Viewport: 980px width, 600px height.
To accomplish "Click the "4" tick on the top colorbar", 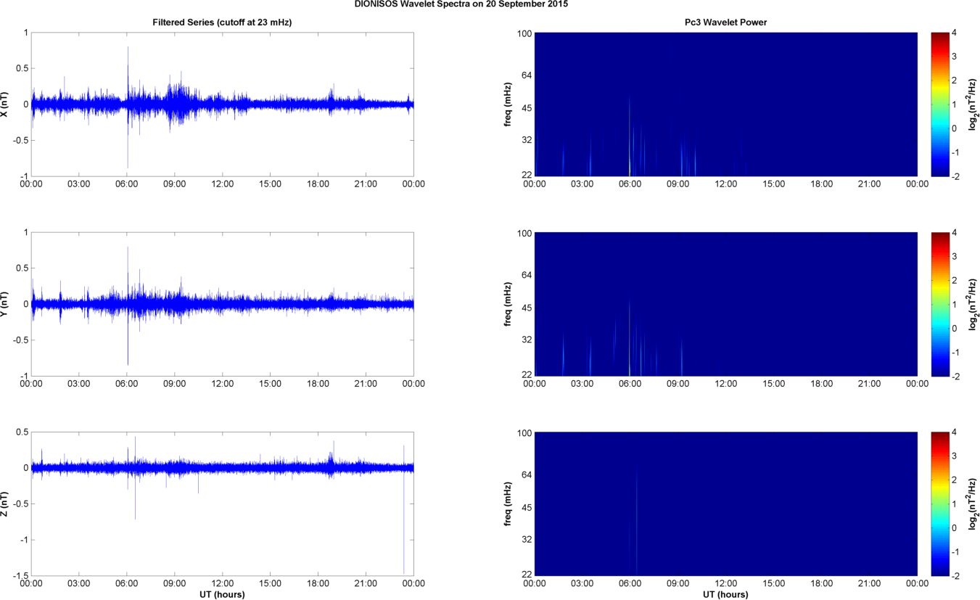I will click(953, 33).
